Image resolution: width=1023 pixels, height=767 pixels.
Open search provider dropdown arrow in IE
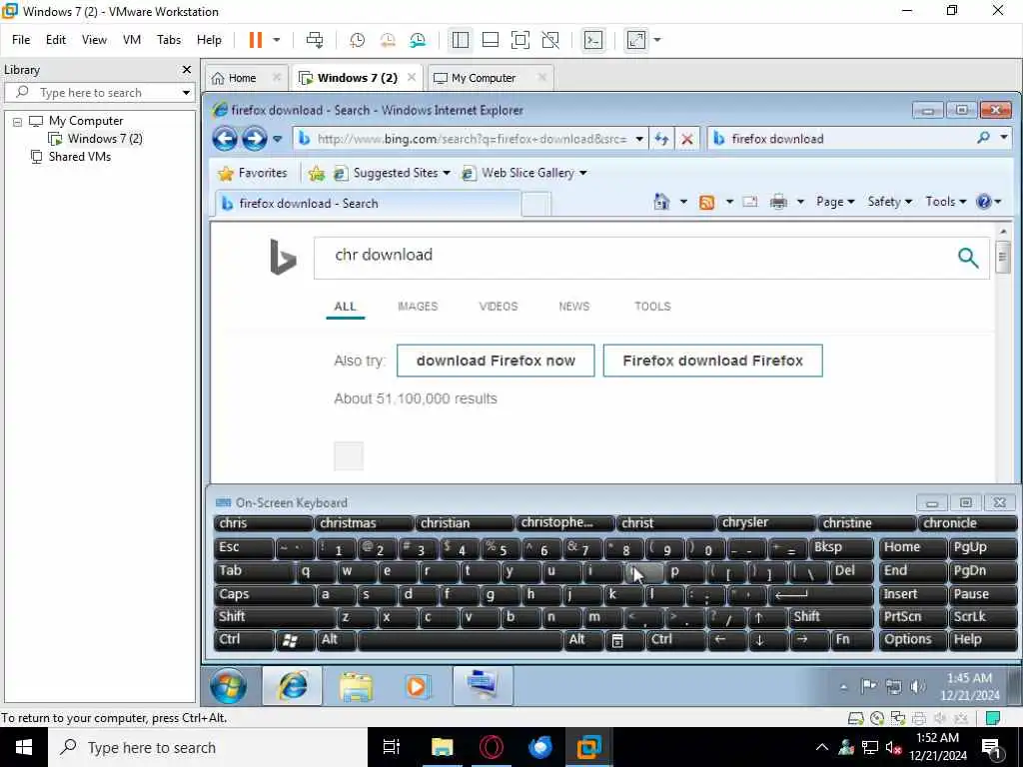coord(1003,138)
